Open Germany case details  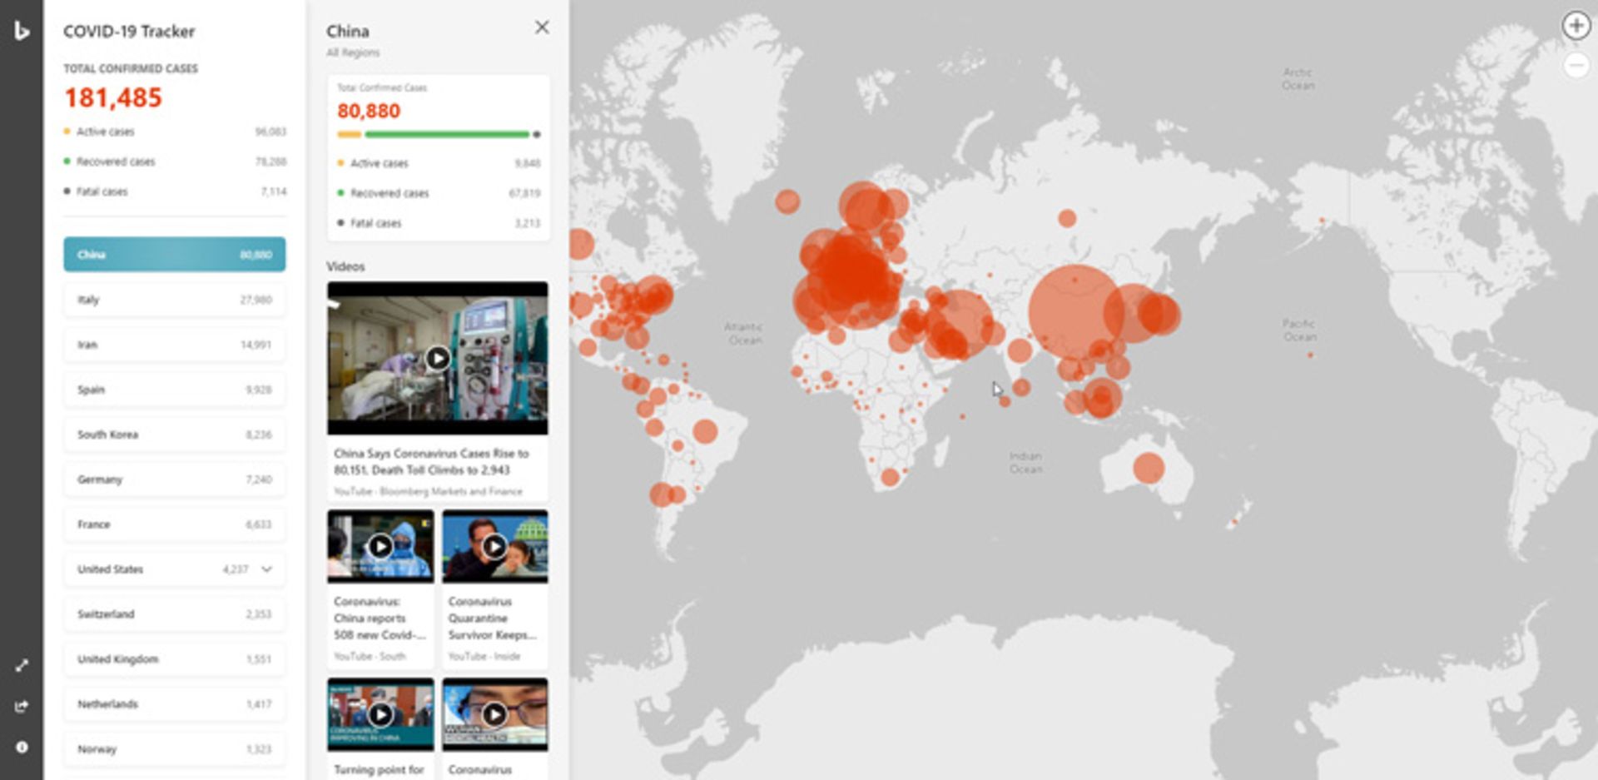point(174,479)
